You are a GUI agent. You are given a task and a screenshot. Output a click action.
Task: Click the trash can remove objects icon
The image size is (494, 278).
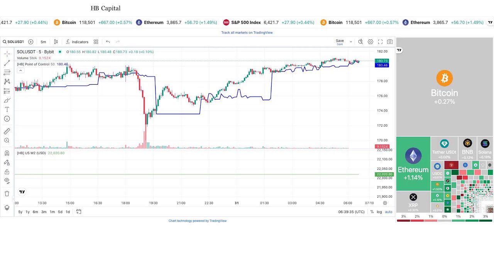pyautogui.click(x=7, y=193)
